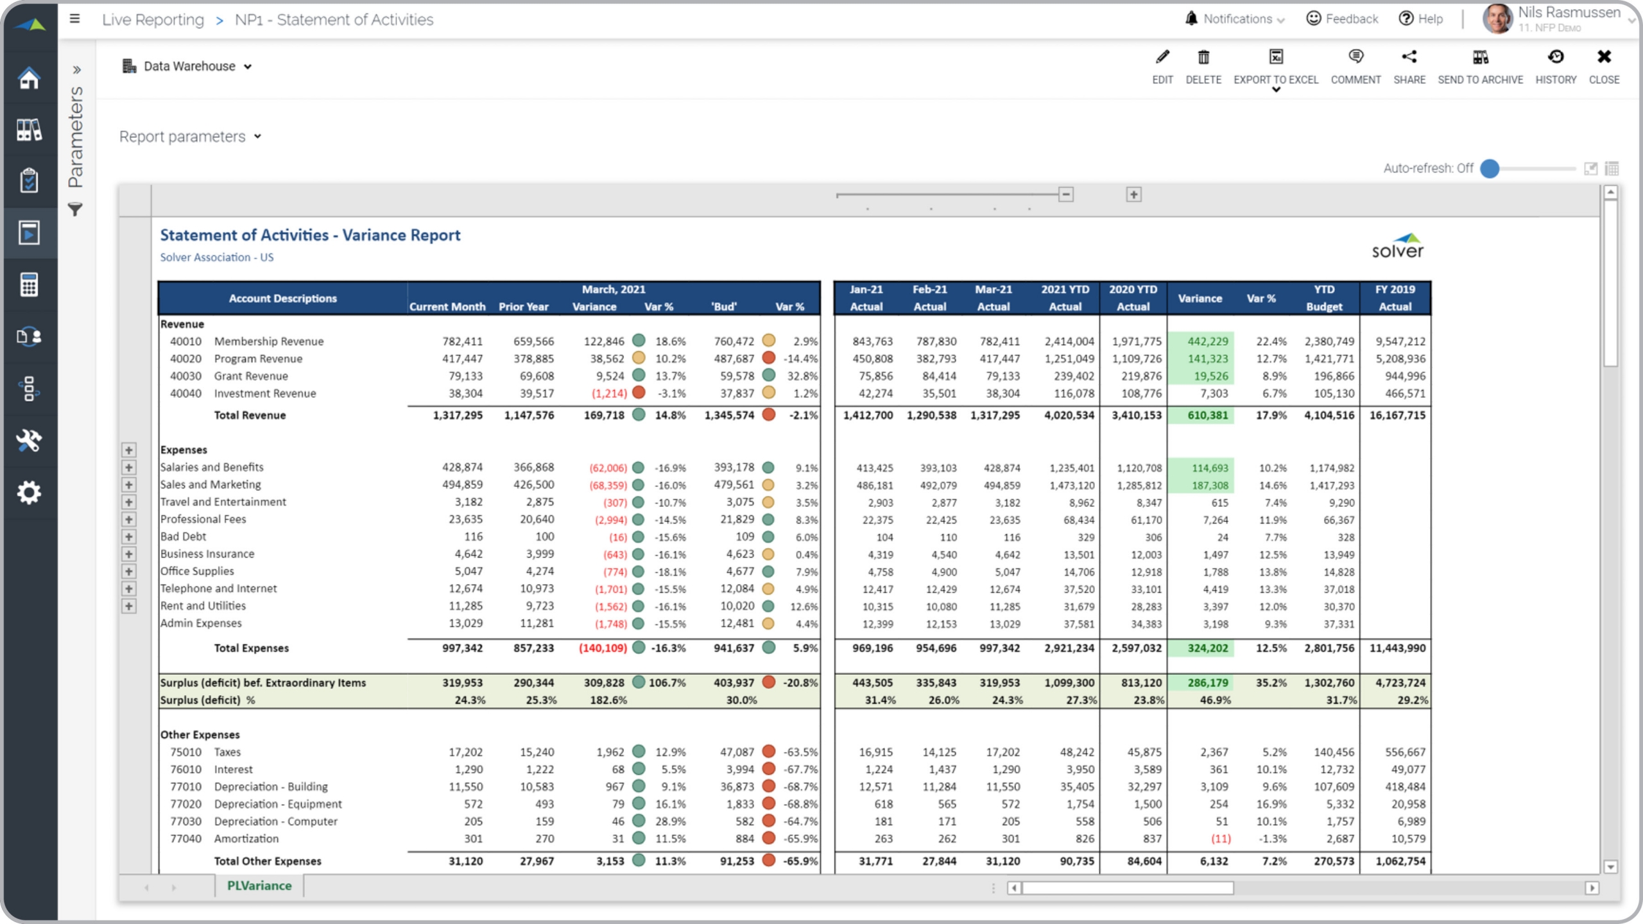Open the report History

(x=1556, y=58)
